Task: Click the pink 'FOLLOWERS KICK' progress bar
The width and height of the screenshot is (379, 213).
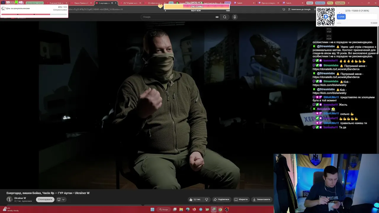Action: tap(197, 7)
